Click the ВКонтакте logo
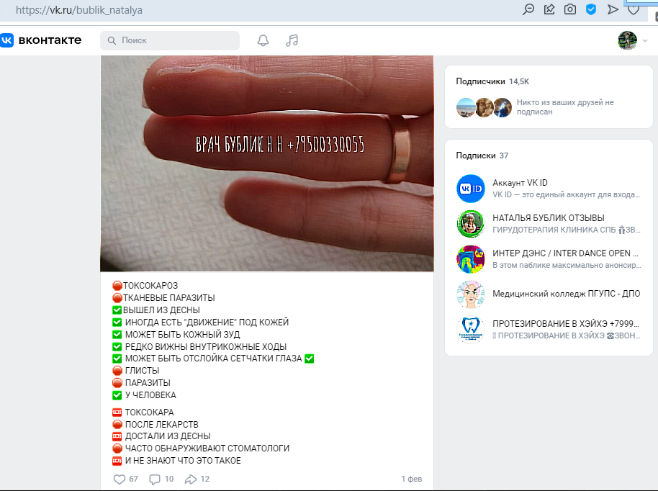Image resolution: width=658 pixels, height=491 pixels. (x=41, y=40)
